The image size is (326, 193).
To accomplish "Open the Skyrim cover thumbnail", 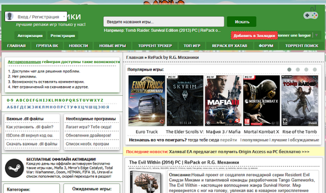I will coord(185,100).
